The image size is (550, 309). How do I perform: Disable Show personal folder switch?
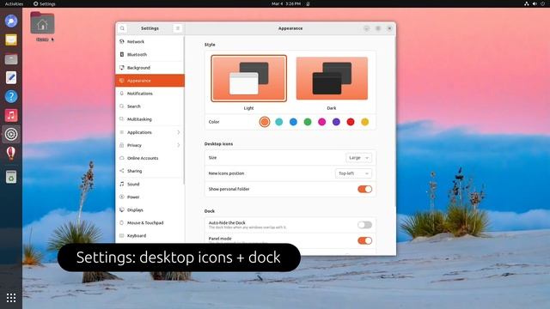tap(364, 189)
